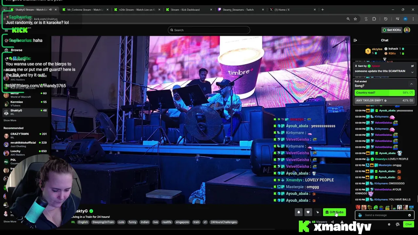Click the train tag

[196, 222]
